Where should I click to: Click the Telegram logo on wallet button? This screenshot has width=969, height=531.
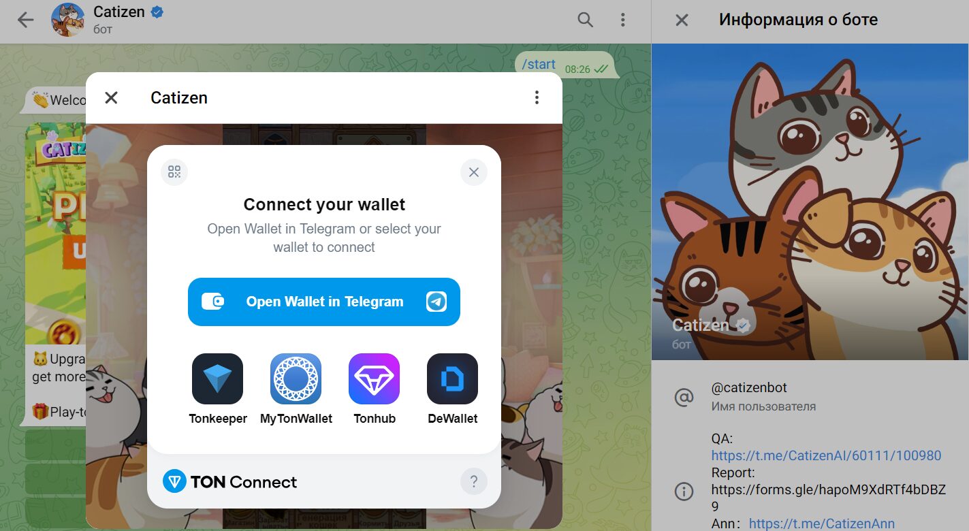tap(436, 302)
